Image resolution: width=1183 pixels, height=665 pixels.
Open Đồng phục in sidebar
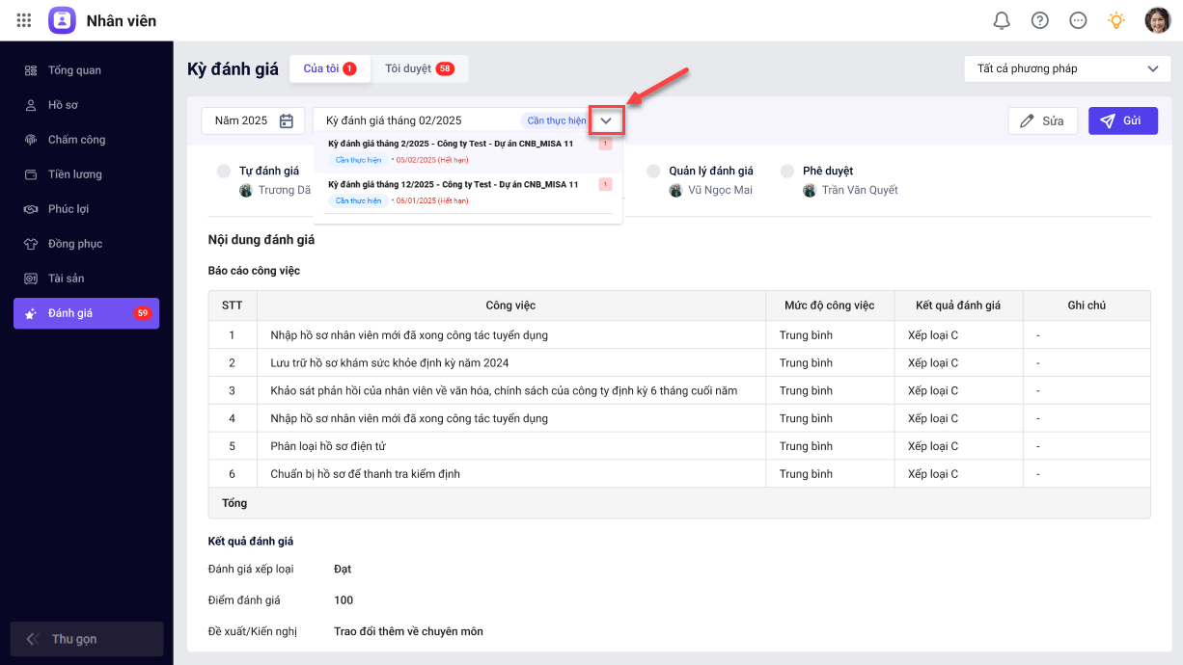point(87,244)
